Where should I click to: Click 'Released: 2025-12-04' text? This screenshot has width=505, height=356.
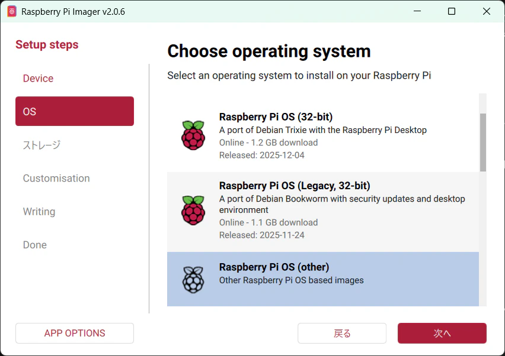point(262,155)
